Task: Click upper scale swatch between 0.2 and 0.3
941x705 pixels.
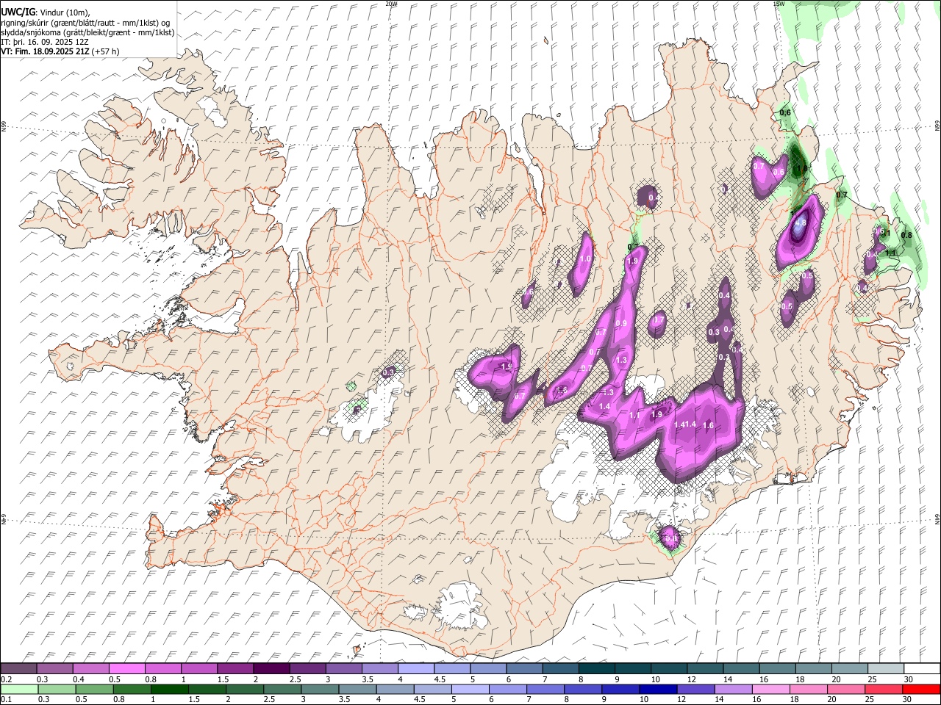Action: [x=18, y=668]
